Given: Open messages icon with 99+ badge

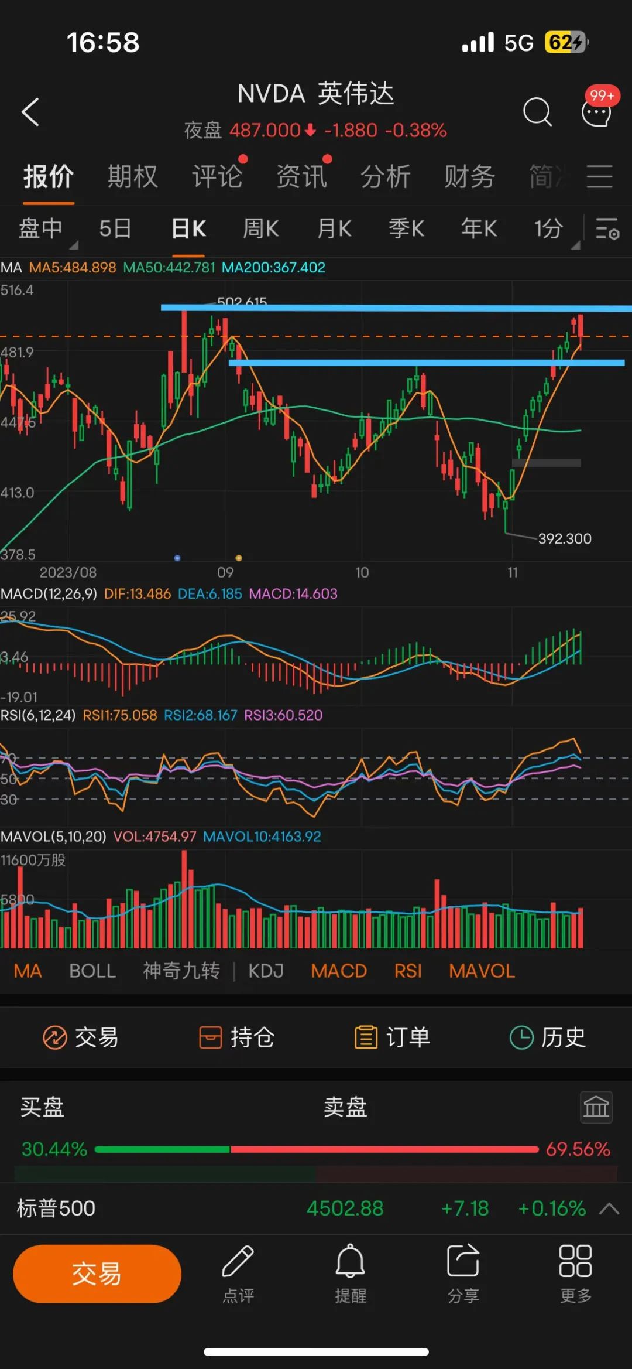Looking at the screenshot, I should pos(596,111).
